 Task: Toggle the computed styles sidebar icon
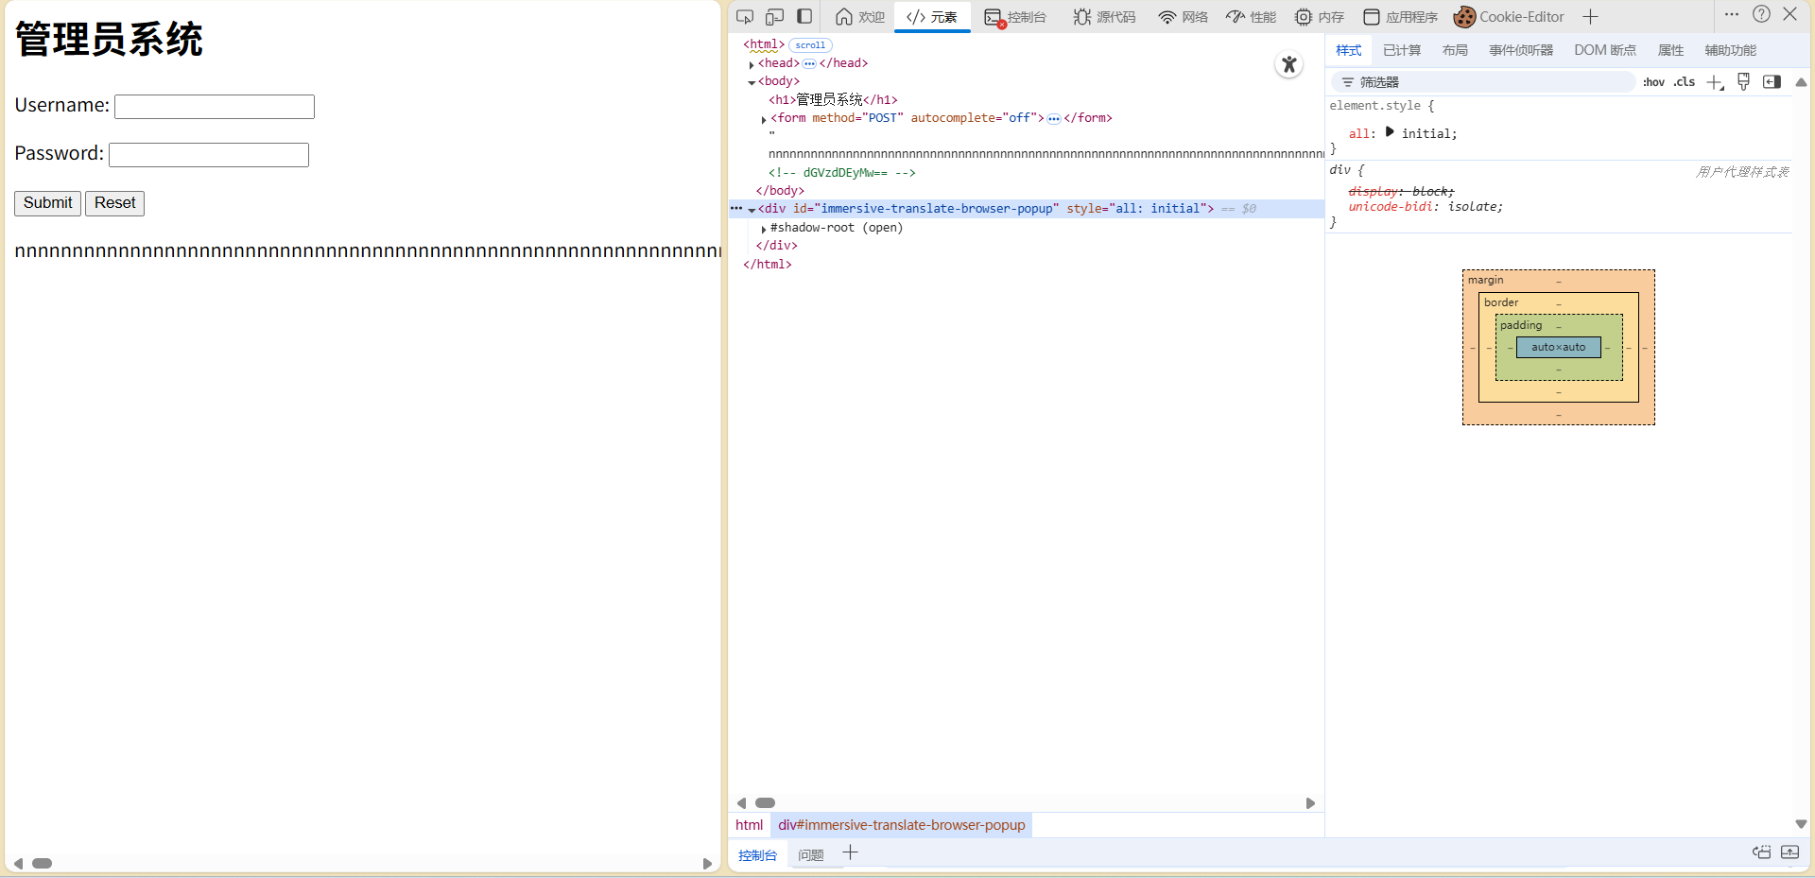coord(1772,82)
